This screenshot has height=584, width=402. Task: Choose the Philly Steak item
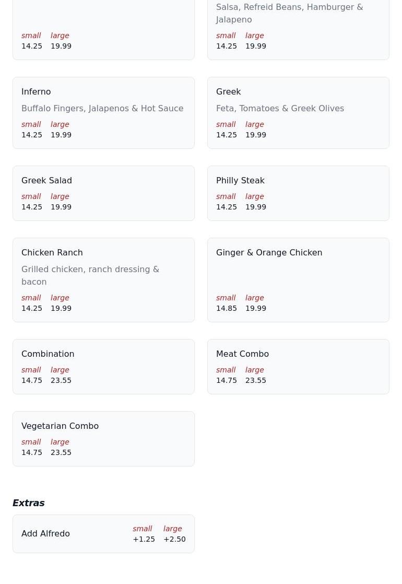(x=240, y=180)
